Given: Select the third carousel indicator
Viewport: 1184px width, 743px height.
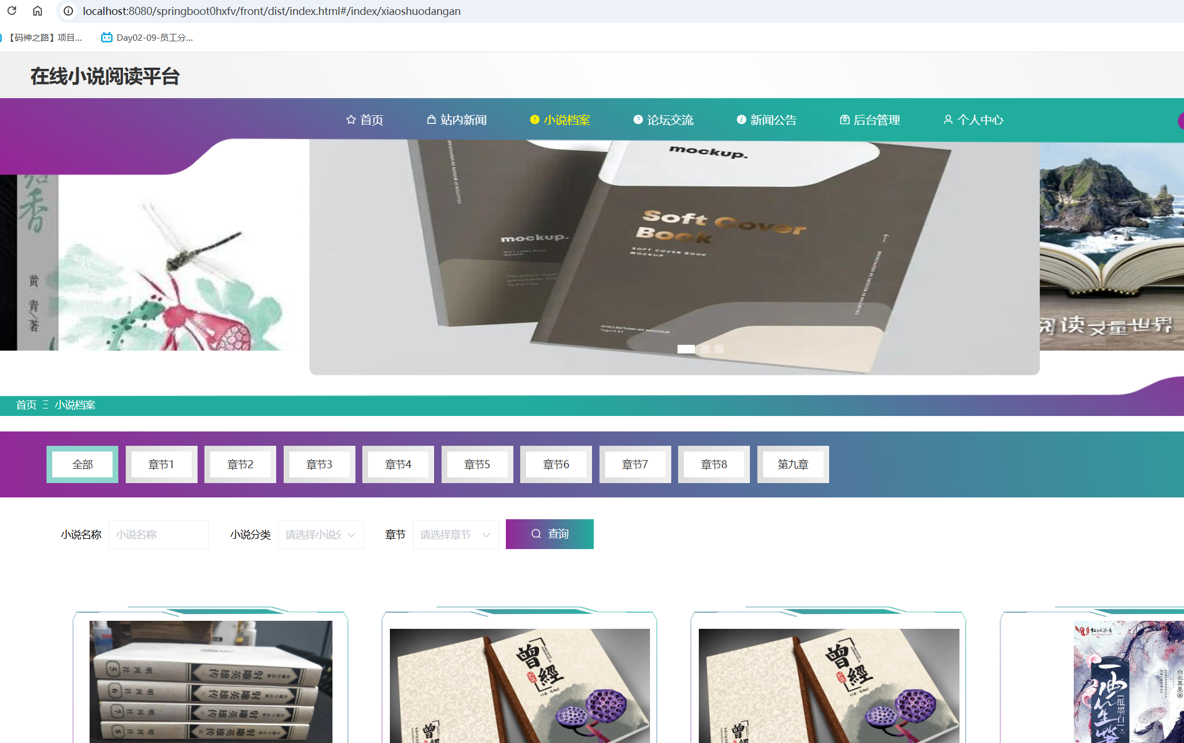Looking at the screenshot, I should 719,349.
